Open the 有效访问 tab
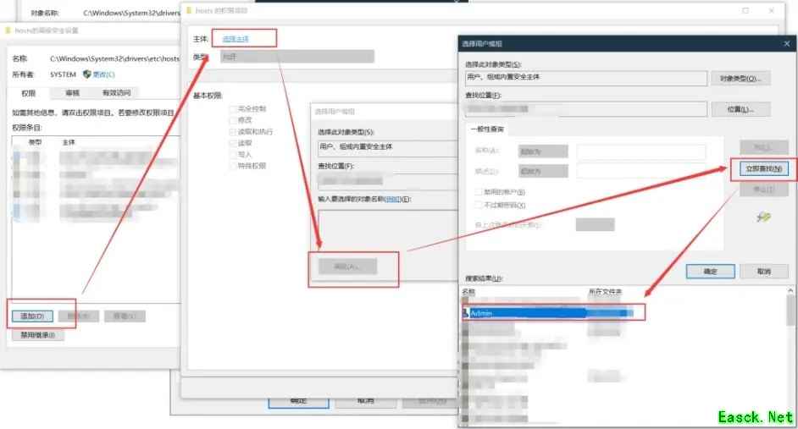This screenshot has width=798, height=429. point(116,93)
